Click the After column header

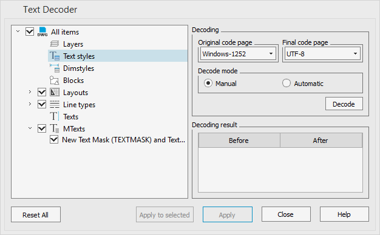[321, 141]
